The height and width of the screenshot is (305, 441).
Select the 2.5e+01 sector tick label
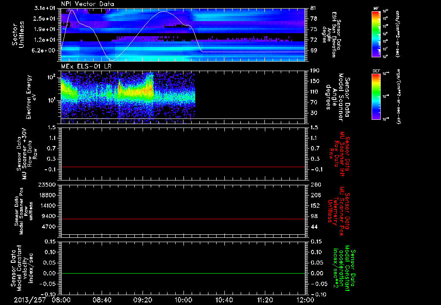tap(44, 19)
